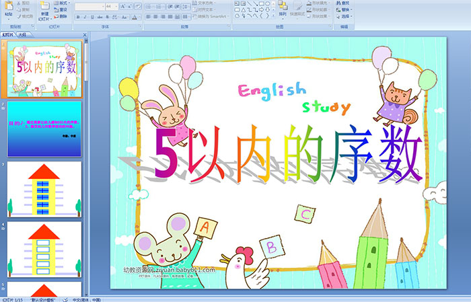Screen dimensions: 471x302
Task: Click the font color (A) swatch
Action: point(135,17)
